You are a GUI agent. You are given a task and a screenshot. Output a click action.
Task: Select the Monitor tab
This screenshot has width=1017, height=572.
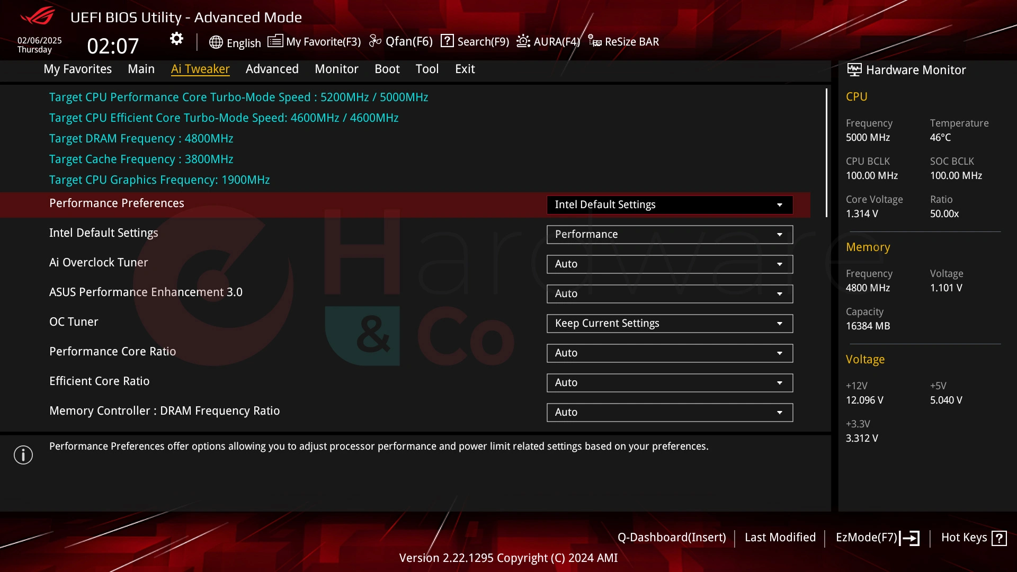coord(336,68)
